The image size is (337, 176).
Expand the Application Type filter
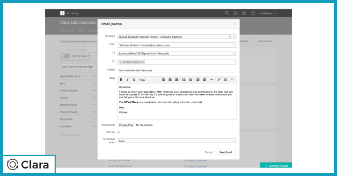[78, 76]
